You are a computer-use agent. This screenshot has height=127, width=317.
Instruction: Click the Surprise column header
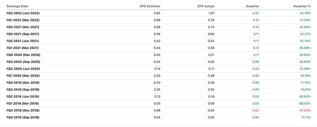253,6
